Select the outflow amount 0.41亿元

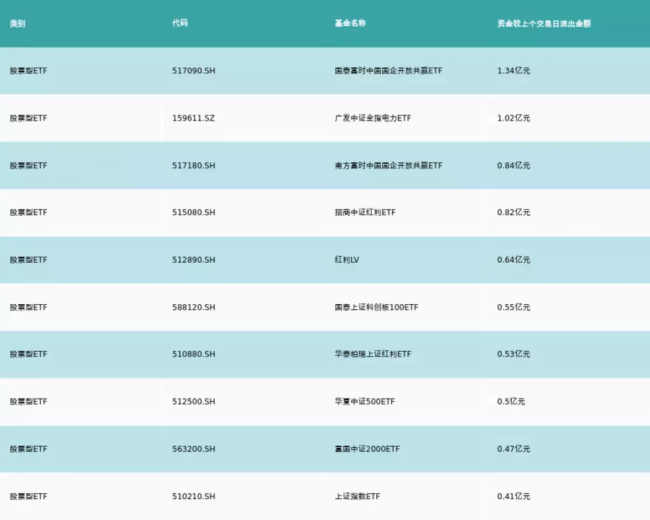click(513, 497)
